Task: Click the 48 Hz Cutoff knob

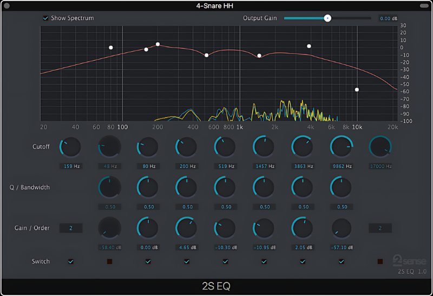Action: [110, 147]
